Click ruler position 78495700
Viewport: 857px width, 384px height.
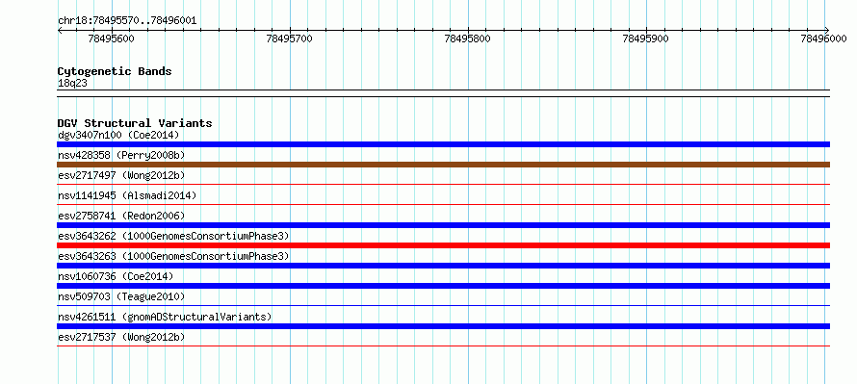pyautogui.click(x=289, y=38)
